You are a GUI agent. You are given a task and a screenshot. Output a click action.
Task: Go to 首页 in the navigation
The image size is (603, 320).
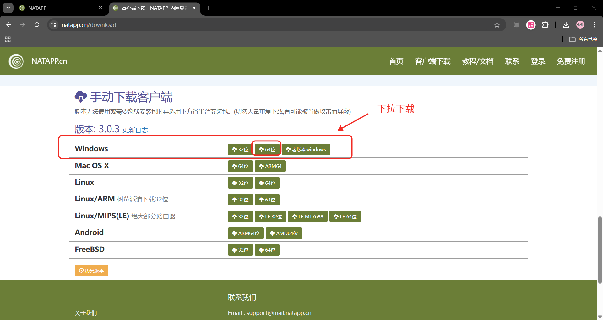396,61
